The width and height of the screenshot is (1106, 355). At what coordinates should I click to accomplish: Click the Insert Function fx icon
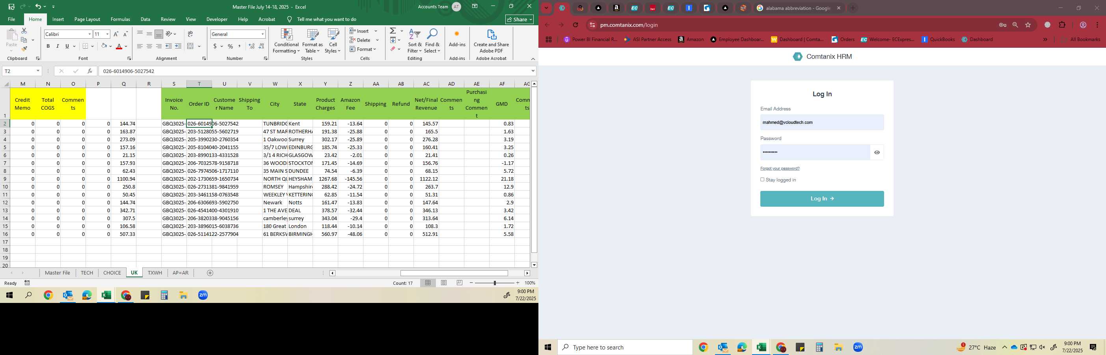(x=90, y=71)
